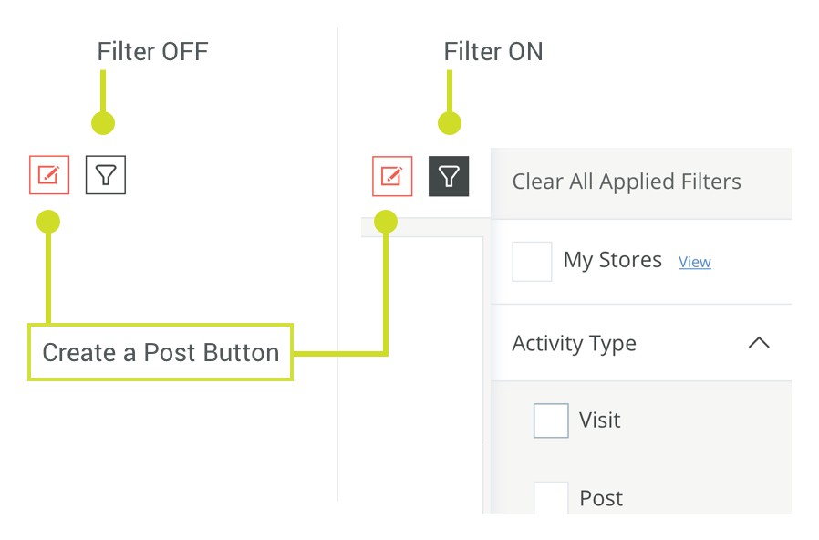Click the create post icon beside dark filter
Image resolution: width=819 pixels, height=540 pixels.
(x=392, y=176)
